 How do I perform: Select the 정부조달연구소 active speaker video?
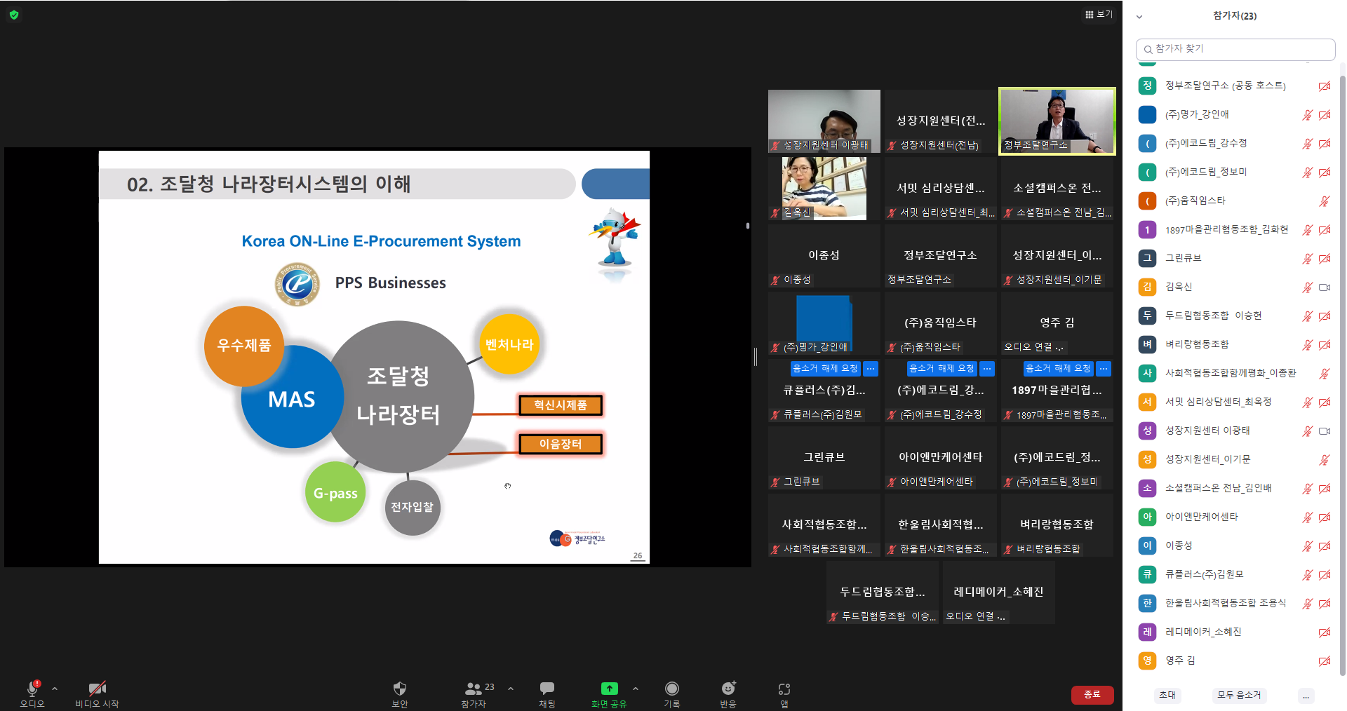click(1057, 121)
